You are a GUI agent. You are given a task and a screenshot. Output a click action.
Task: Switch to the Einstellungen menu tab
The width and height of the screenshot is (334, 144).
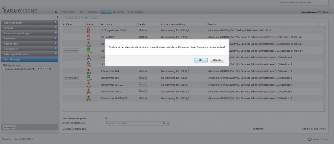(135, 12)
